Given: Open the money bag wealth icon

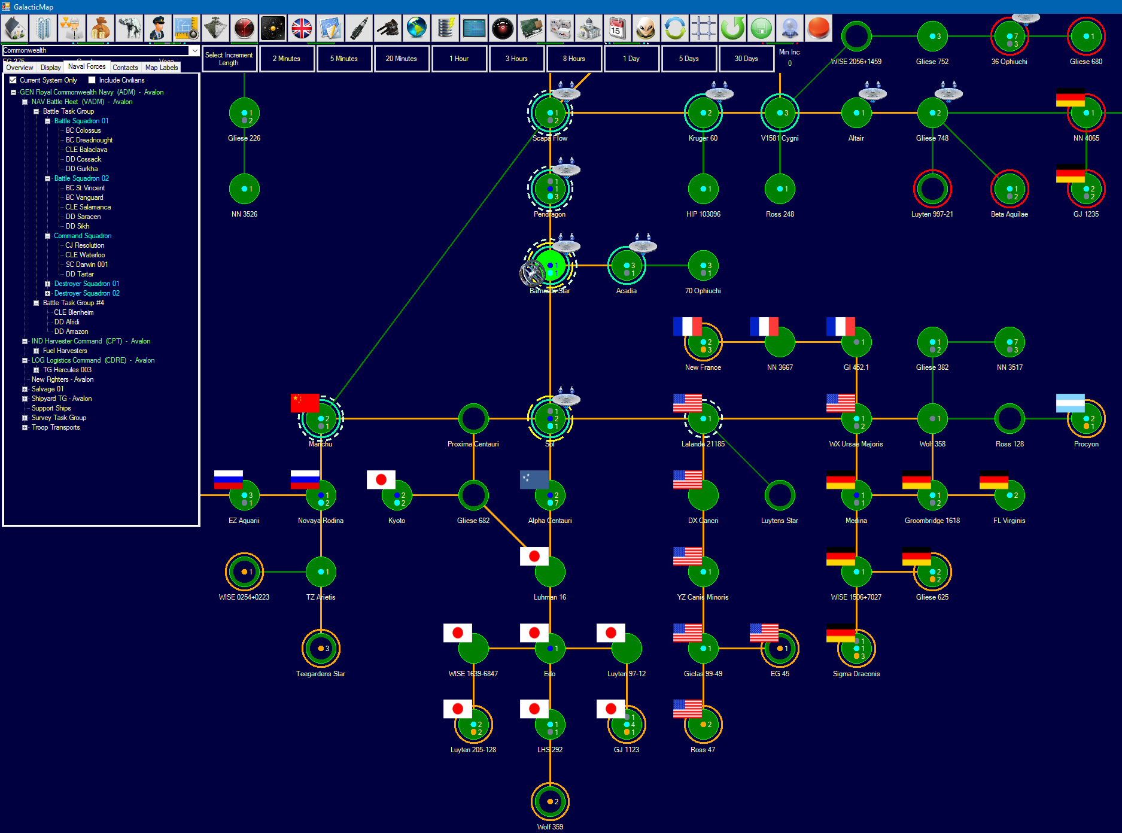Looking at the screenshot, I should [x=101, y=28].
